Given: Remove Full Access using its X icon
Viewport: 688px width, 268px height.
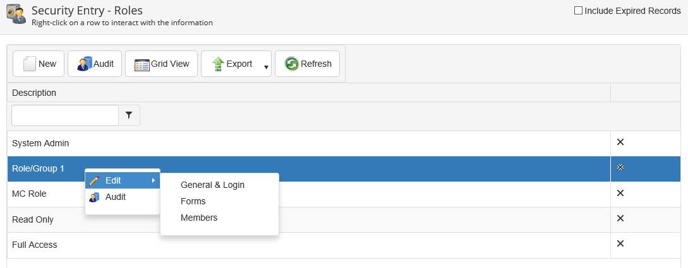Looking at the screenshot, I should pyautogui.click(x=620, y=243).
